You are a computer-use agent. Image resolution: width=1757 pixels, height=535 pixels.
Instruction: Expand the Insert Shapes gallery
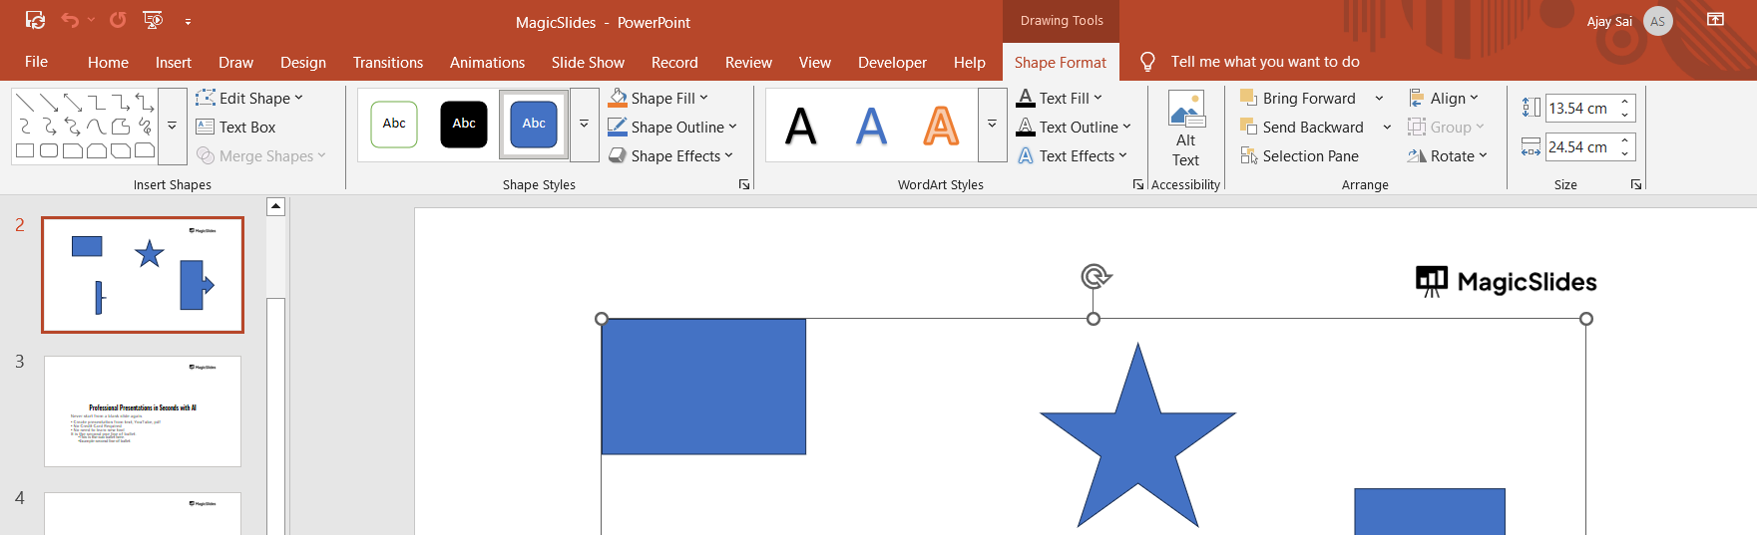tap(172, 126)
